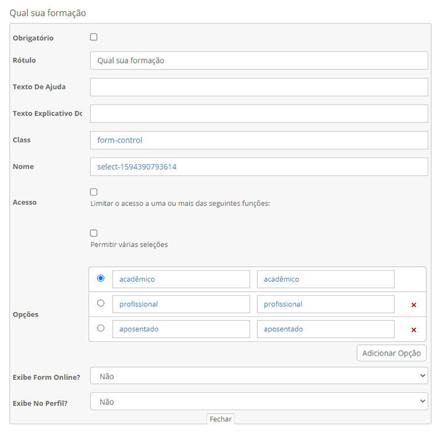Expand the 'Exibe No Perfil?' dropdown
The width and height of the screenshot is (441, 433).
259,401
